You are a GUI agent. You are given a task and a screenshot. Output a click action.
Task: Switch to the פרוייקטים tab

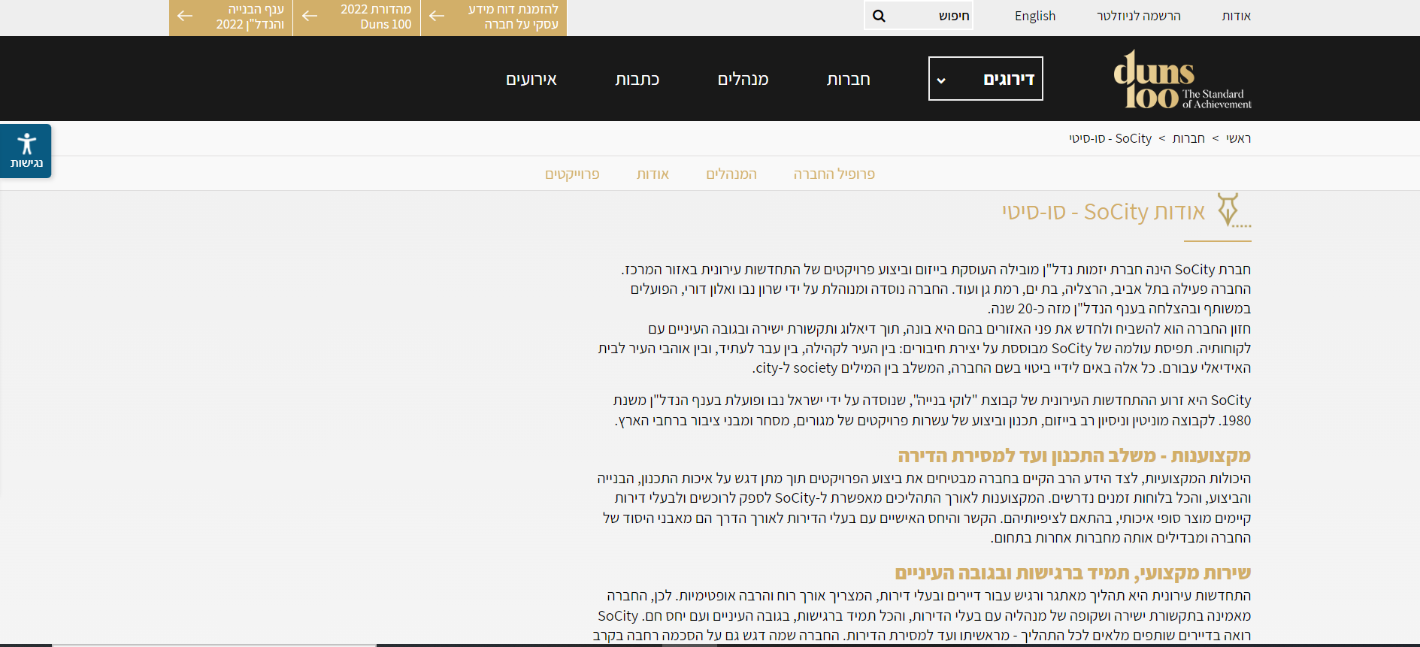click(x=572, y=174)
